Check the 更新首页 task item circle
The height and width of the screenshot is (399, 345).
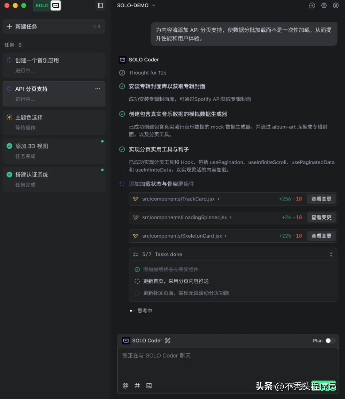point(137,281)
